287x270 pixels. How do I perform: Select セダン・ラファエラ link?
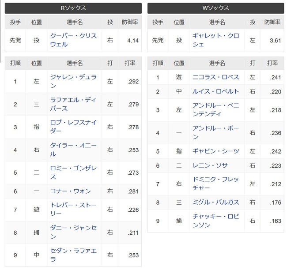[x=73, y=255]
